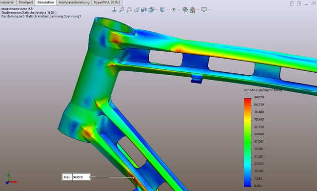Select the Display Style cube icon
The image size is (317, 191).
pyautogui.click(x=162, y=9)
